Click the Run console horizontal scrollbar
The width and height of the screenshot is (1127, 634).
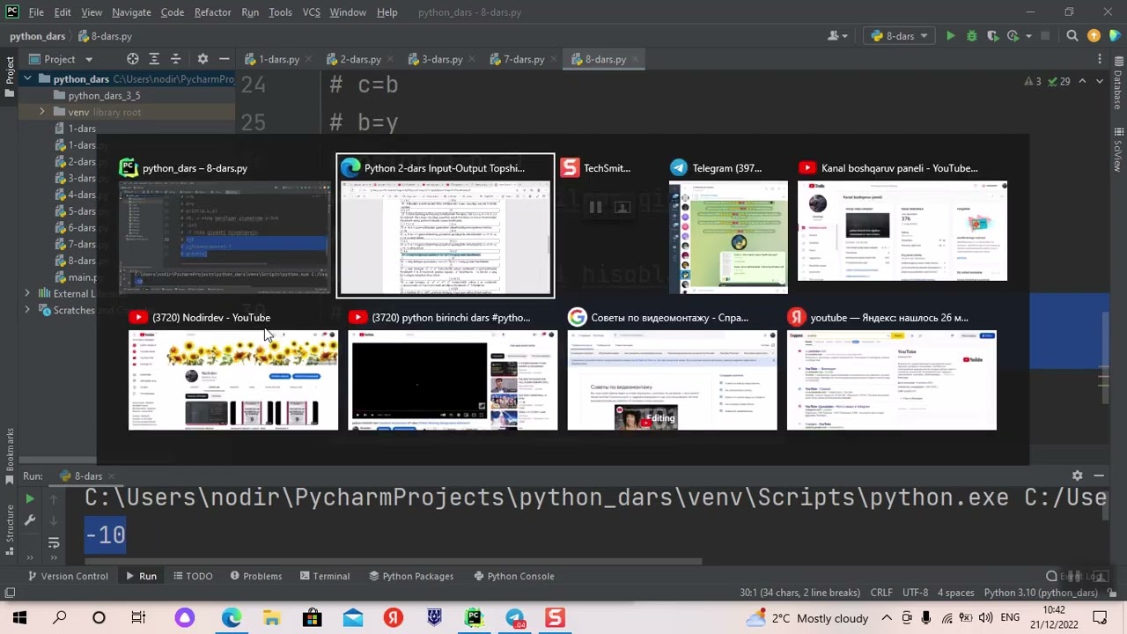[393, 561]
